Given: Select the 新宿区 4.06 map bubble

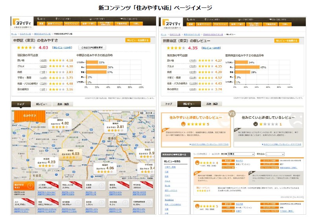Looking at the screenshot, I should (105, 169).
